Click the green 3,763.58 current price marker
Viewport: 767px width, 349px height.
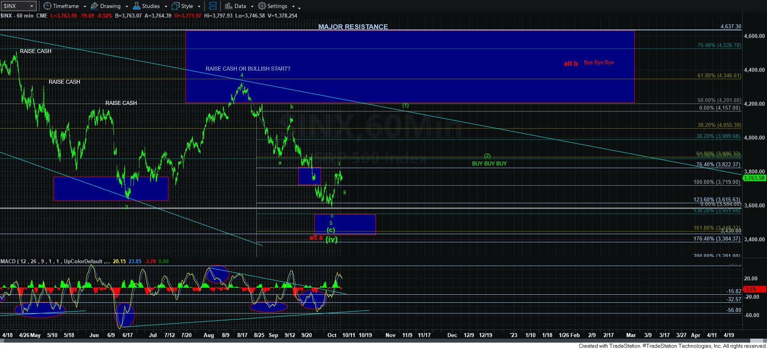point(754,178)
